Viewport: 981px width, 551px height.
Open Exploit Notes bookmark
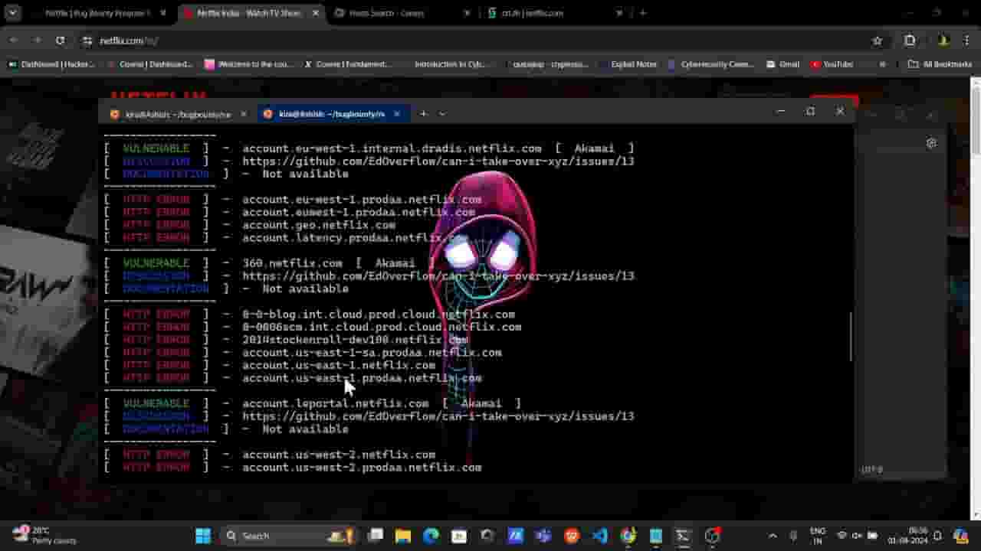[x=628, y=64]
